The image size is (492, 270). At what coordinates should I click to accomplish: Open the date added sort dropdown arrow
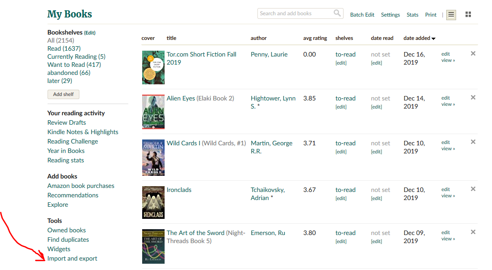click(x=433, y=38)
